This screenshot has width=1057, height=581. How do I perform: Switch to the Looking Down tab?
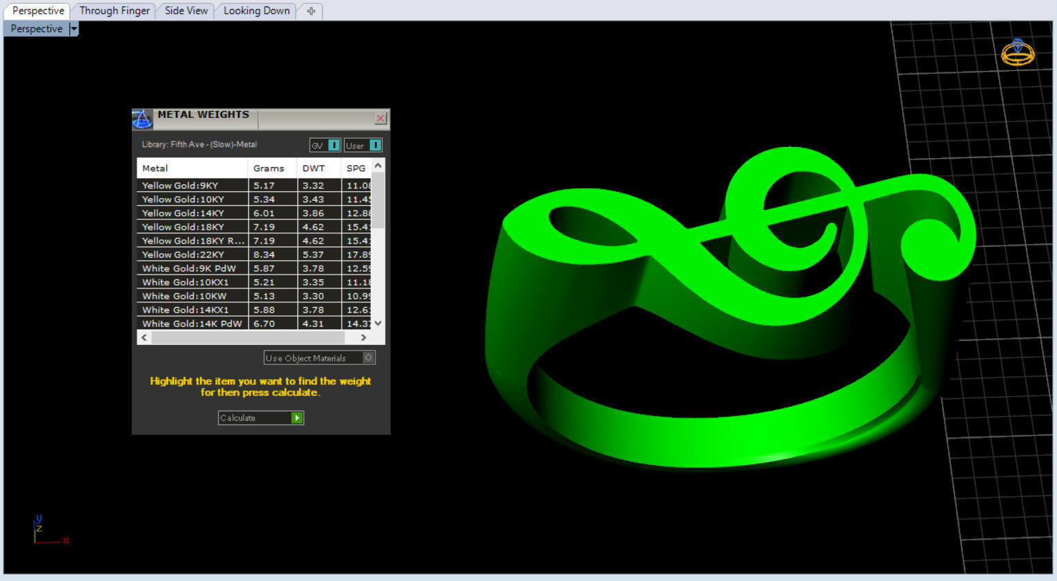tap(257, 11)
